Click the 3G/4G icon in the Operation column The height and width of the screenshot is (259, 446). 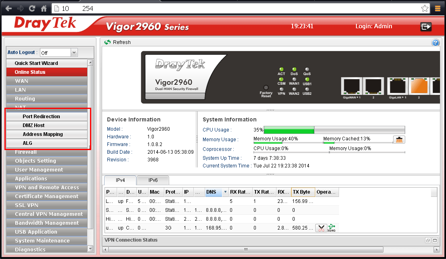tap(331, 228)
